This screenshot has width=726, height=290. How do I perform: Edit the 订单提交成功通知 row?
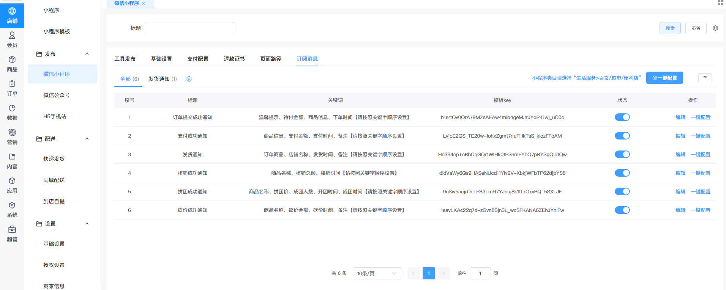click(x=680, y=118)
